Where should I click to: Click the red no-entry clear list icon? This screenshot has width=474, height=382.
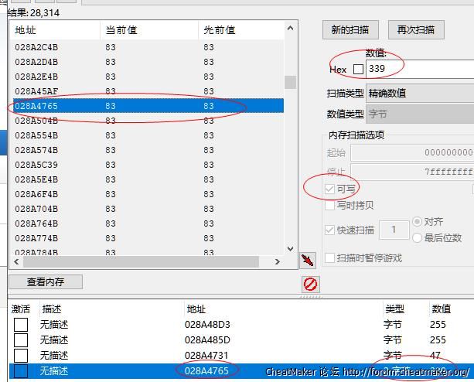point(310,284)
